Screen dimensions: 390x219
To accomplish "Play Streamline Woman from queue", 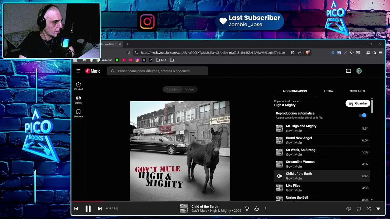I will (x=322, y=164).
